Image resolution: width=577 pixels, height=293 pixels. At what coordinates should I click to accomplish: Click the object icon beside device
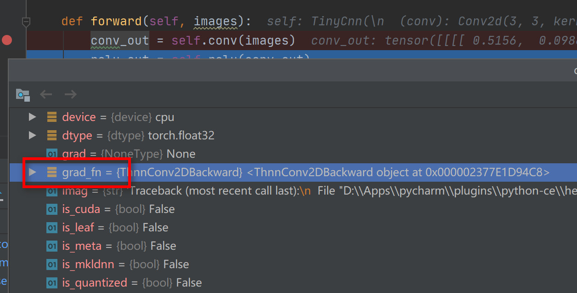click(x=52, y=117)
